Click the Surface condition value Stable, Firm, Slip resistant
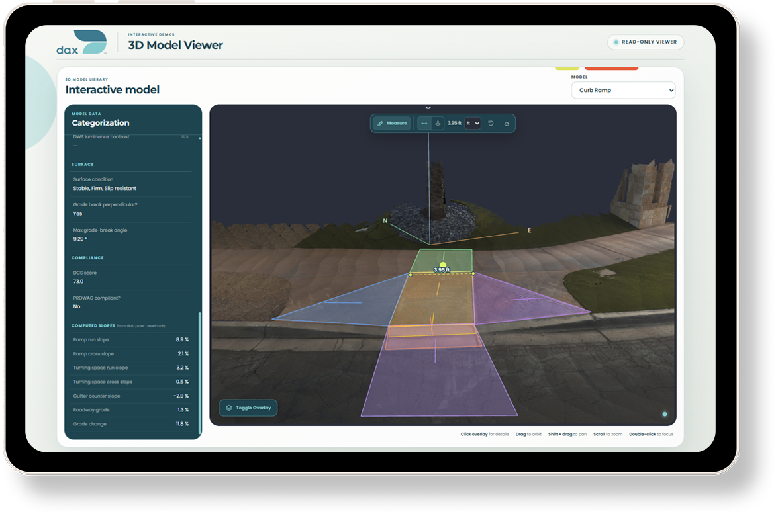The width and height of the screenshot is (778, 516). (x=105, y=189)
